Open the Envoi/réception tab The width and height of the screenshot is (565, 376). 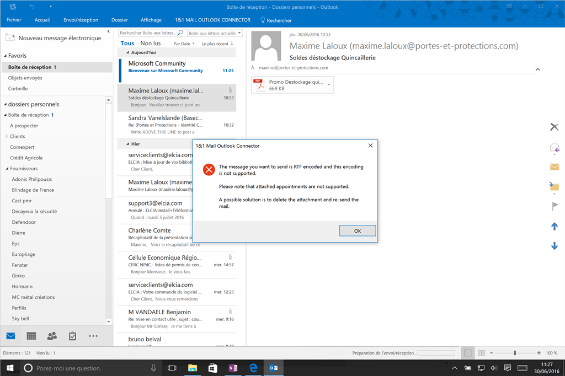[81, 20]
